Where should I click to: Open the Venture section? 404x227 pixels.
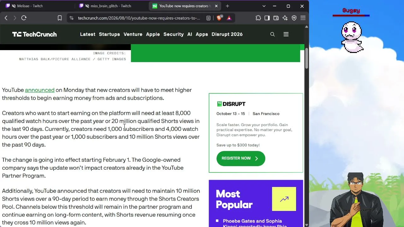tap(133, 34)
